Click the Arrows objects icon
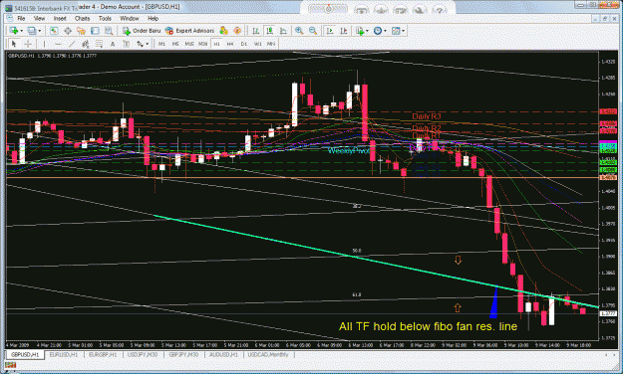Screen dimensions: 623x374 (140, 44)
